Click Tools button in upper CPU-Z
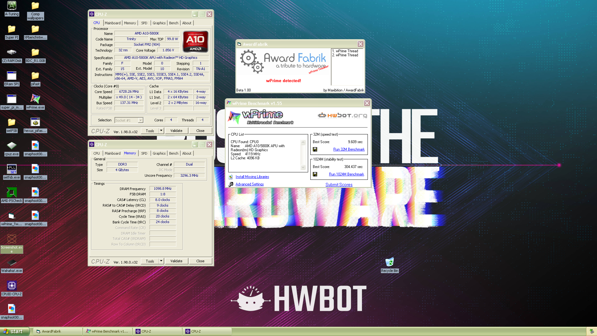Image resolution: width=597 pixels, height=336 pixels. tap(150, 131)
